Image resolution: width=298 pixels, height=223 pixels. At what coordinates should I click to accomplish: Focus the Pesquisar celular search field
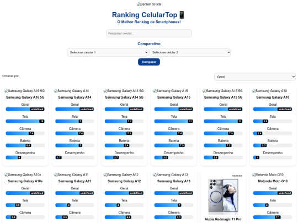point(149,34)
